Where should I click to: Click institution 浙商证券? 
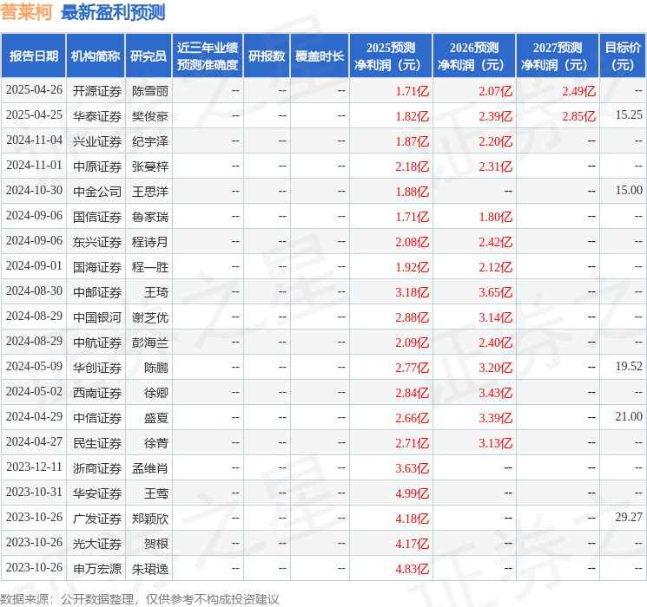pos(97,468)
